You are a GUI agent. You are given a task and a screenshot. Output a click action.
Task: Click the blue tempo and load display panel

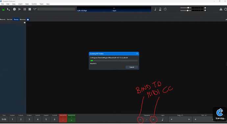[114, 9]
